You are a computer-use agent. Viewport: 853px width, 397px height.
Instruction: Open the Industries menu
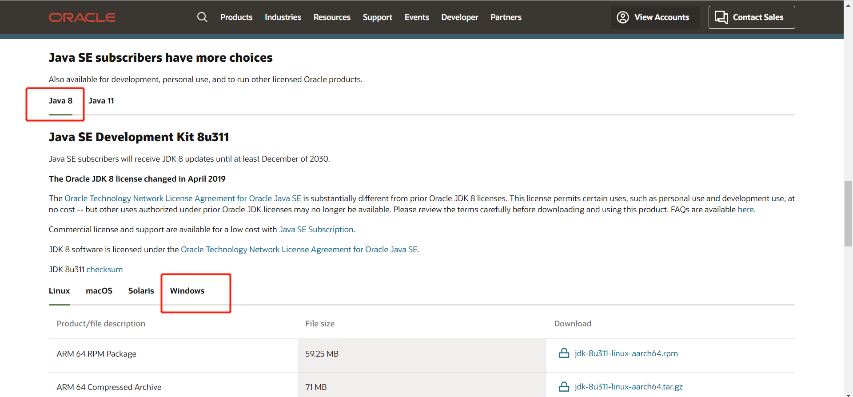coord(283,17)
